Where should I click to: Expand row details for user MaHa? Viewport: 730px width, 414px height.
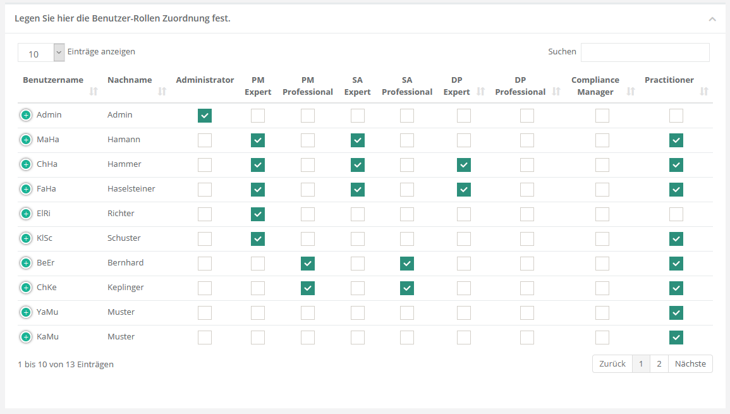point(26,140)
